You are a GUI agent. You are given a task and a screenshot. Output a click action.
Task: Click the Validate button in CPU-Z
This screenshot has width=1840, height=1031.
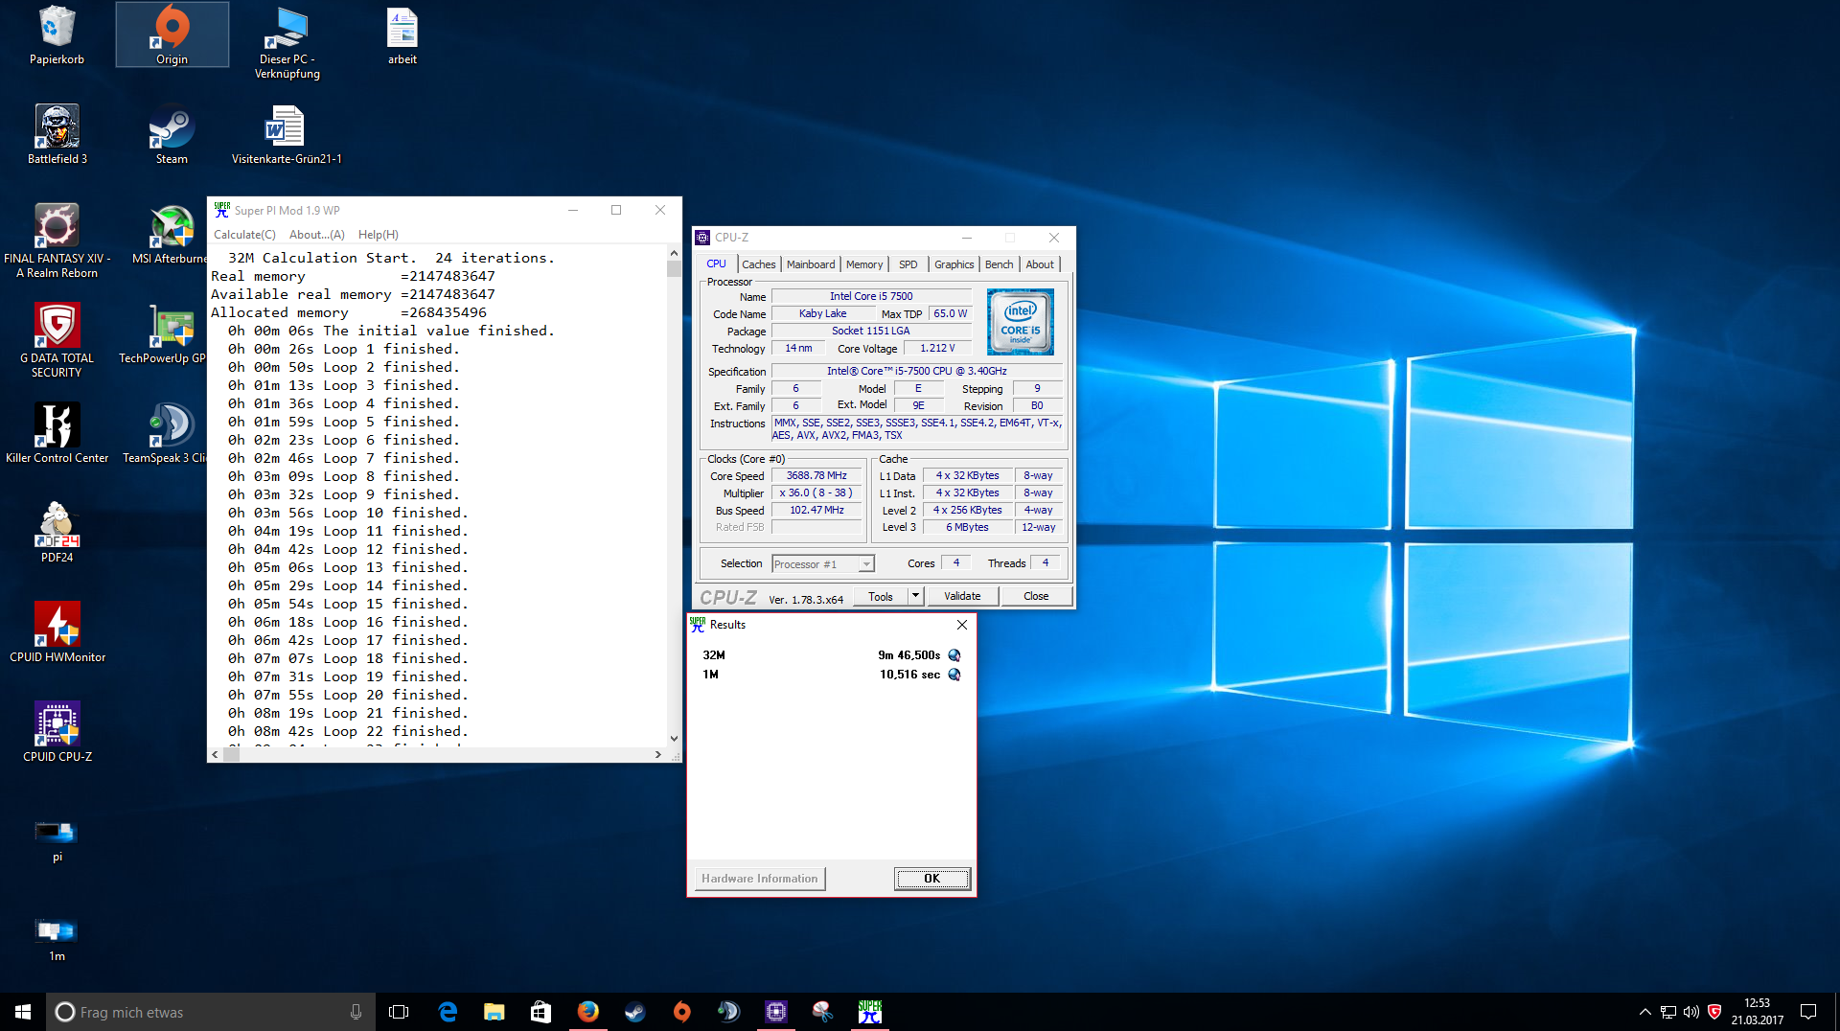coord(962,596)
